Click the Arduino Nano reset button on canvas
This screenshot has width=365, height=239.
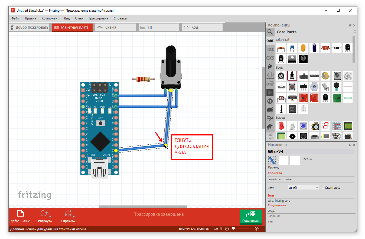point(100,123)
